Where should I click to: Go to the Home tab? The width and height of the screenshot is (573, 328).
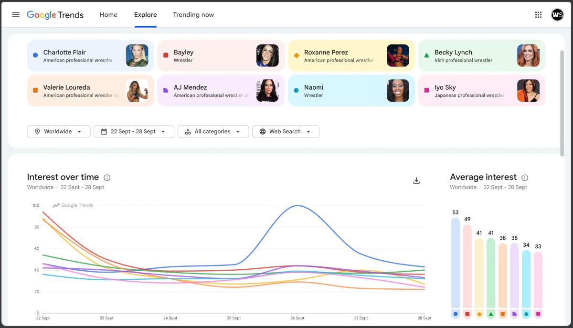[x=108, y=15]
